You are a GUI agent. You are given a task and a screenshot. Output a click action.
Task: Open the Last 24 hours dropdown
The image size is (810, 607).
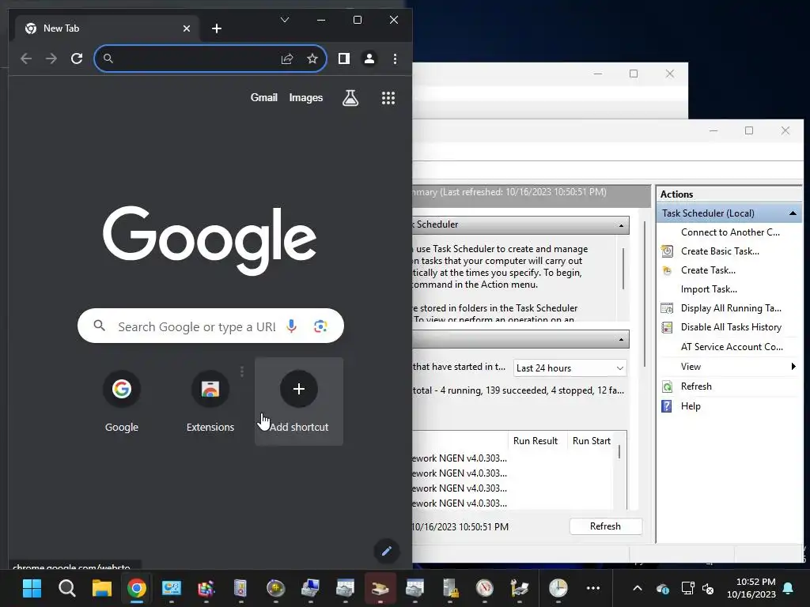click(x=570, y=368)
